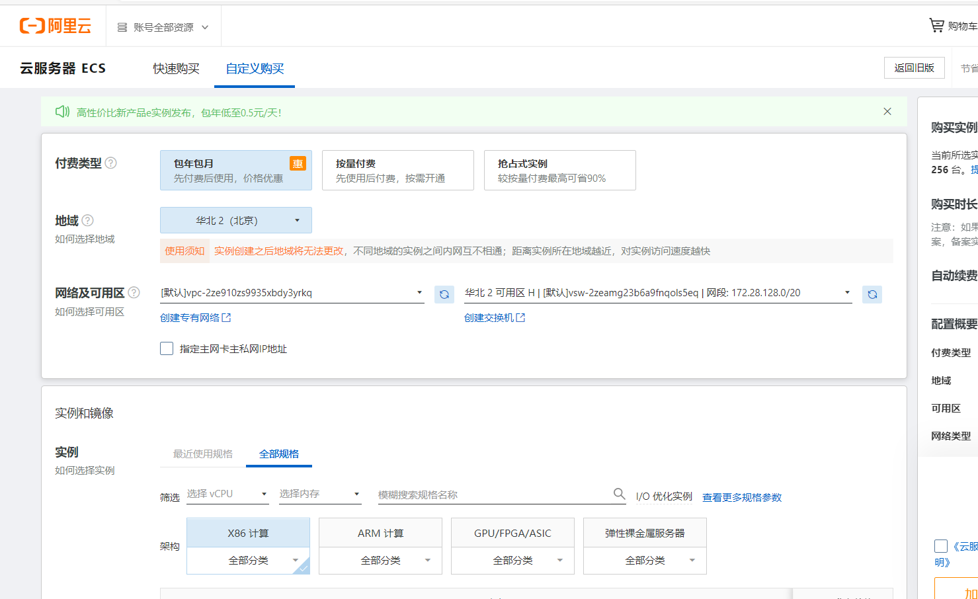
Task: Click the 惠 discount badge
Action: 298,163
